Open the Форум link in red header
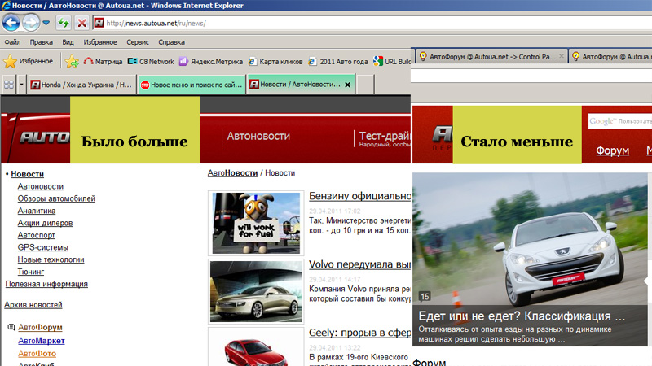652x366 pixels. click(x=612, y=150)
